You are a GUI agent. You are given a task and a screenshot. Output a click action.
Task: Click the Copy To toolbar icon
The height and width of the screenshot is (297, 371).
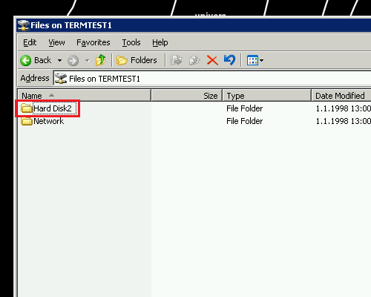194,60
